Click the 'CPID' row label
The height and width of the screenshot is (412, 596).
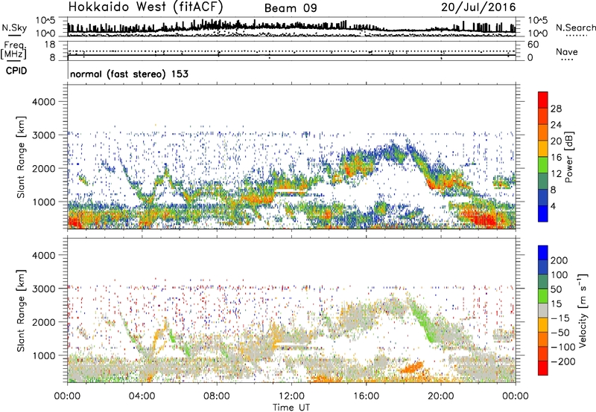click(x=16, y=71)
